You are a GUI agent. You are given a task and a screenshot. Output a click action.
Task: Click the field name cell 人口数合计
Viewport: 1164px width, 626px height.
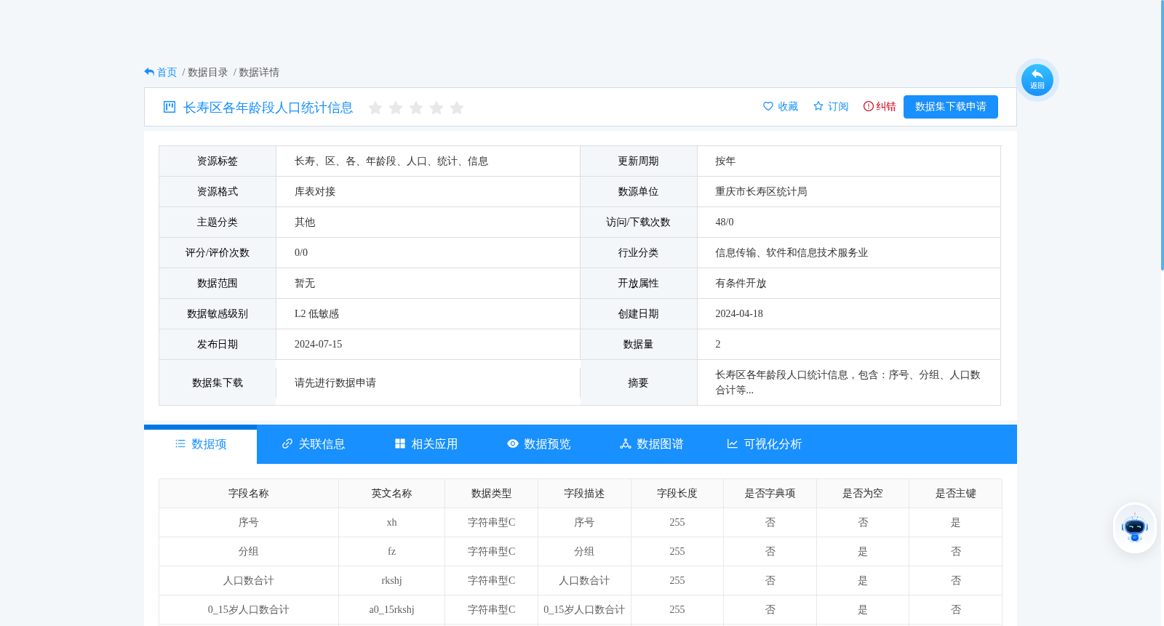[x=249, y=580]
